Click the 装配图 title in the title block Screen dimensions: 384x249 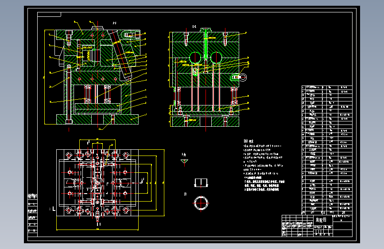coord(321,220)
